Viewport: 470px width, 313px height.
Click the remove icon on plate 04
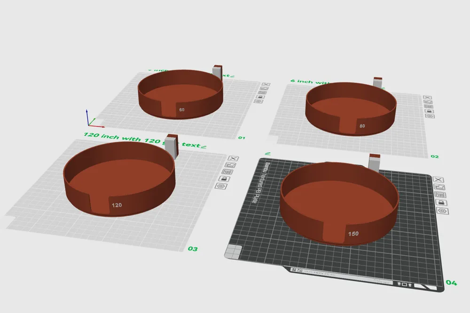pos(438,180)
